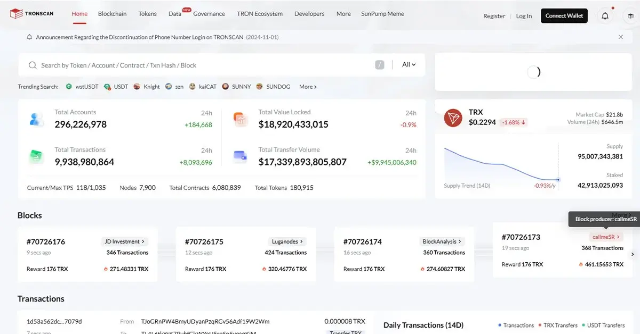Click the Connect Wallet button
640x334 pixels.
click(x=564, y=16)
